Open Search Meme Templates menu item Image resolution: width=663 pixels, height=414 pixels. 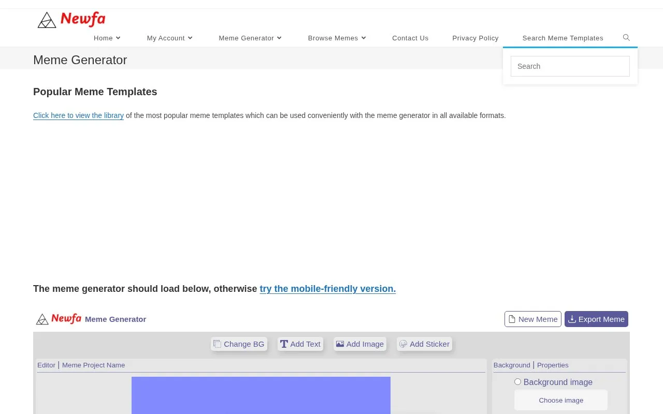pos(563,38)
